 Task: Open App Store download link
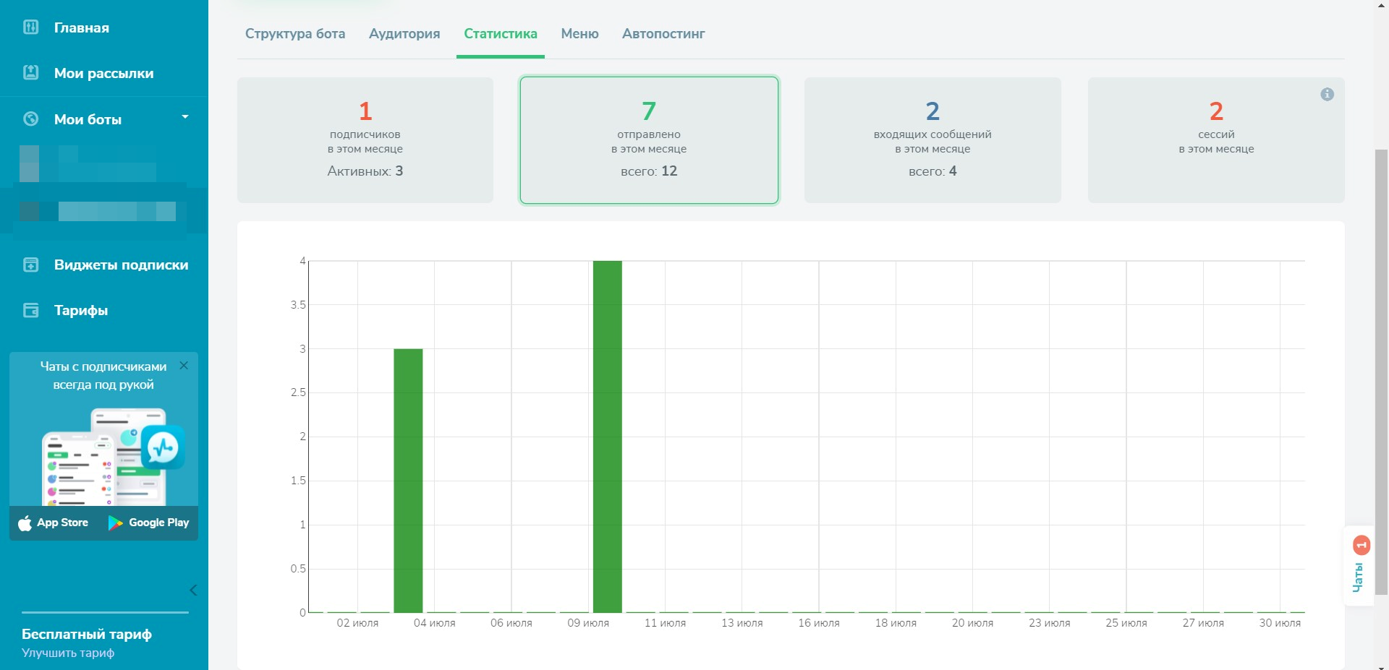pos(54,523)
